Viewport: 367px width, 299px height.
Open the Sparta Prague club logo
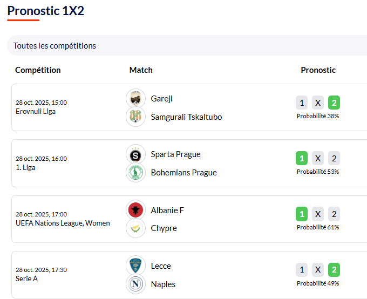(135, 154)
